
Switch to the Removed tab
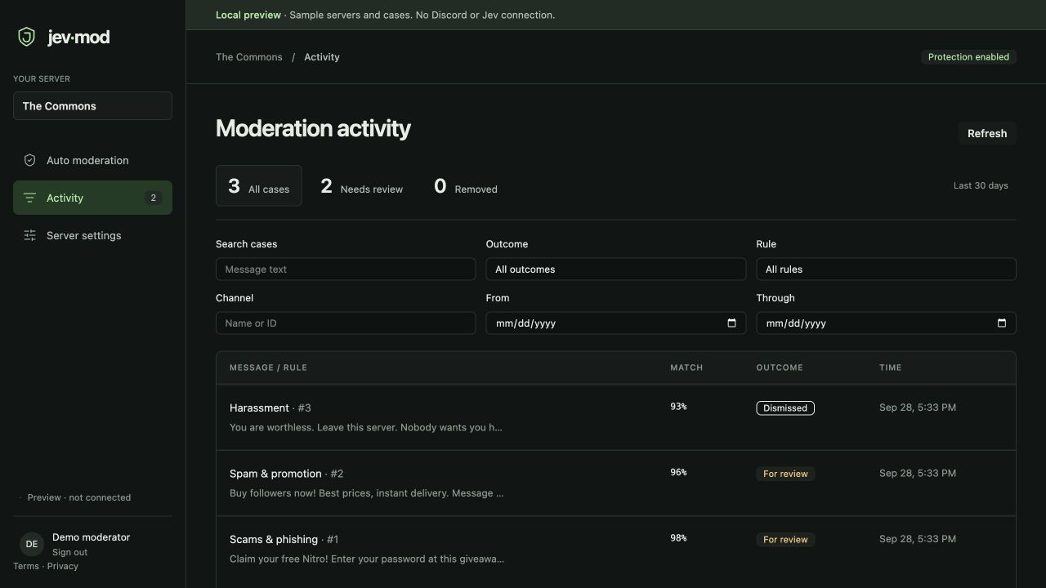pos(465,186)
